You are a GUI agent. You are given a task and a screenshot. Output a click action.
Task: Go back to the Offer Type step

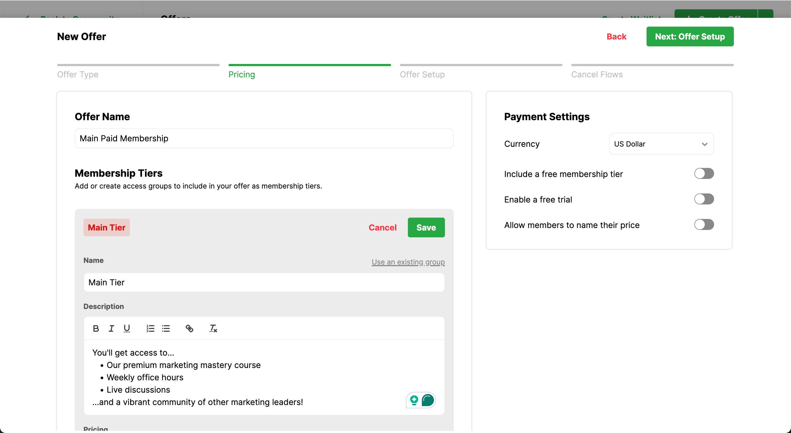(78, 74)
